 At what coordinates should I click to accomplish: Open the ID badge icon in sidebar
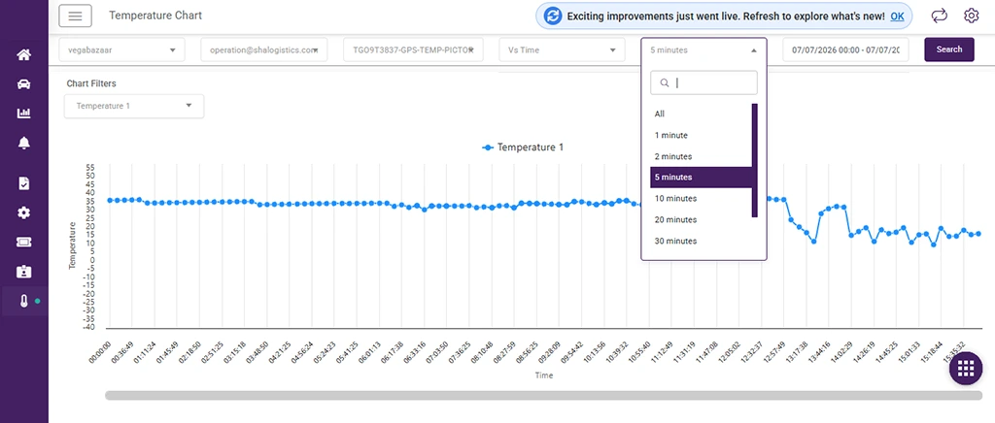(x=24, y=272)
